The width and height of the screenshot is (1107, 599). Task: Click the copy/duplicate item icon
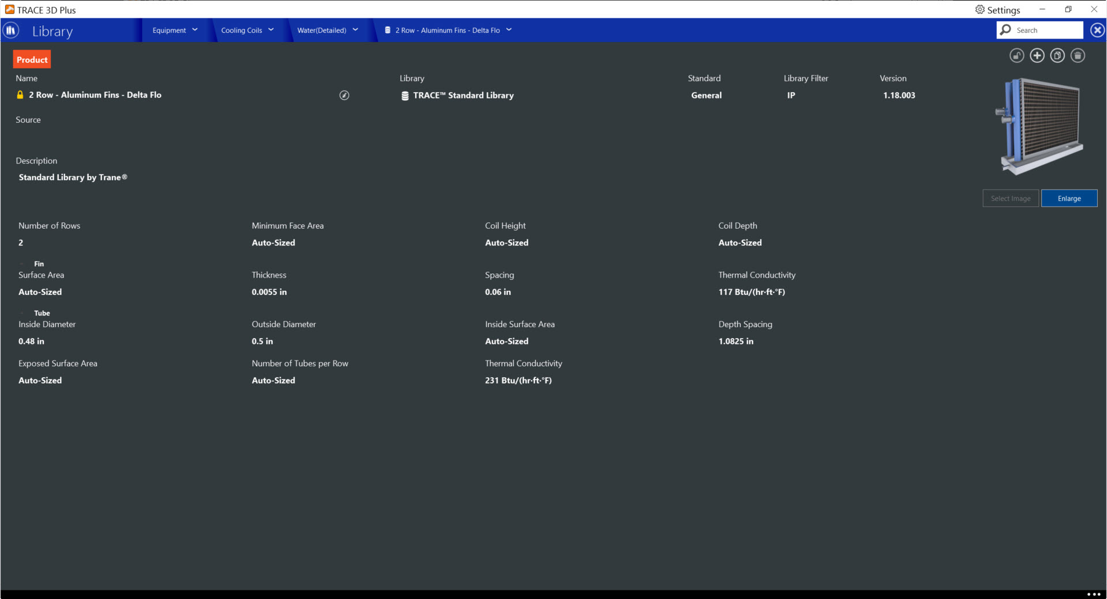coord(1057,56)
